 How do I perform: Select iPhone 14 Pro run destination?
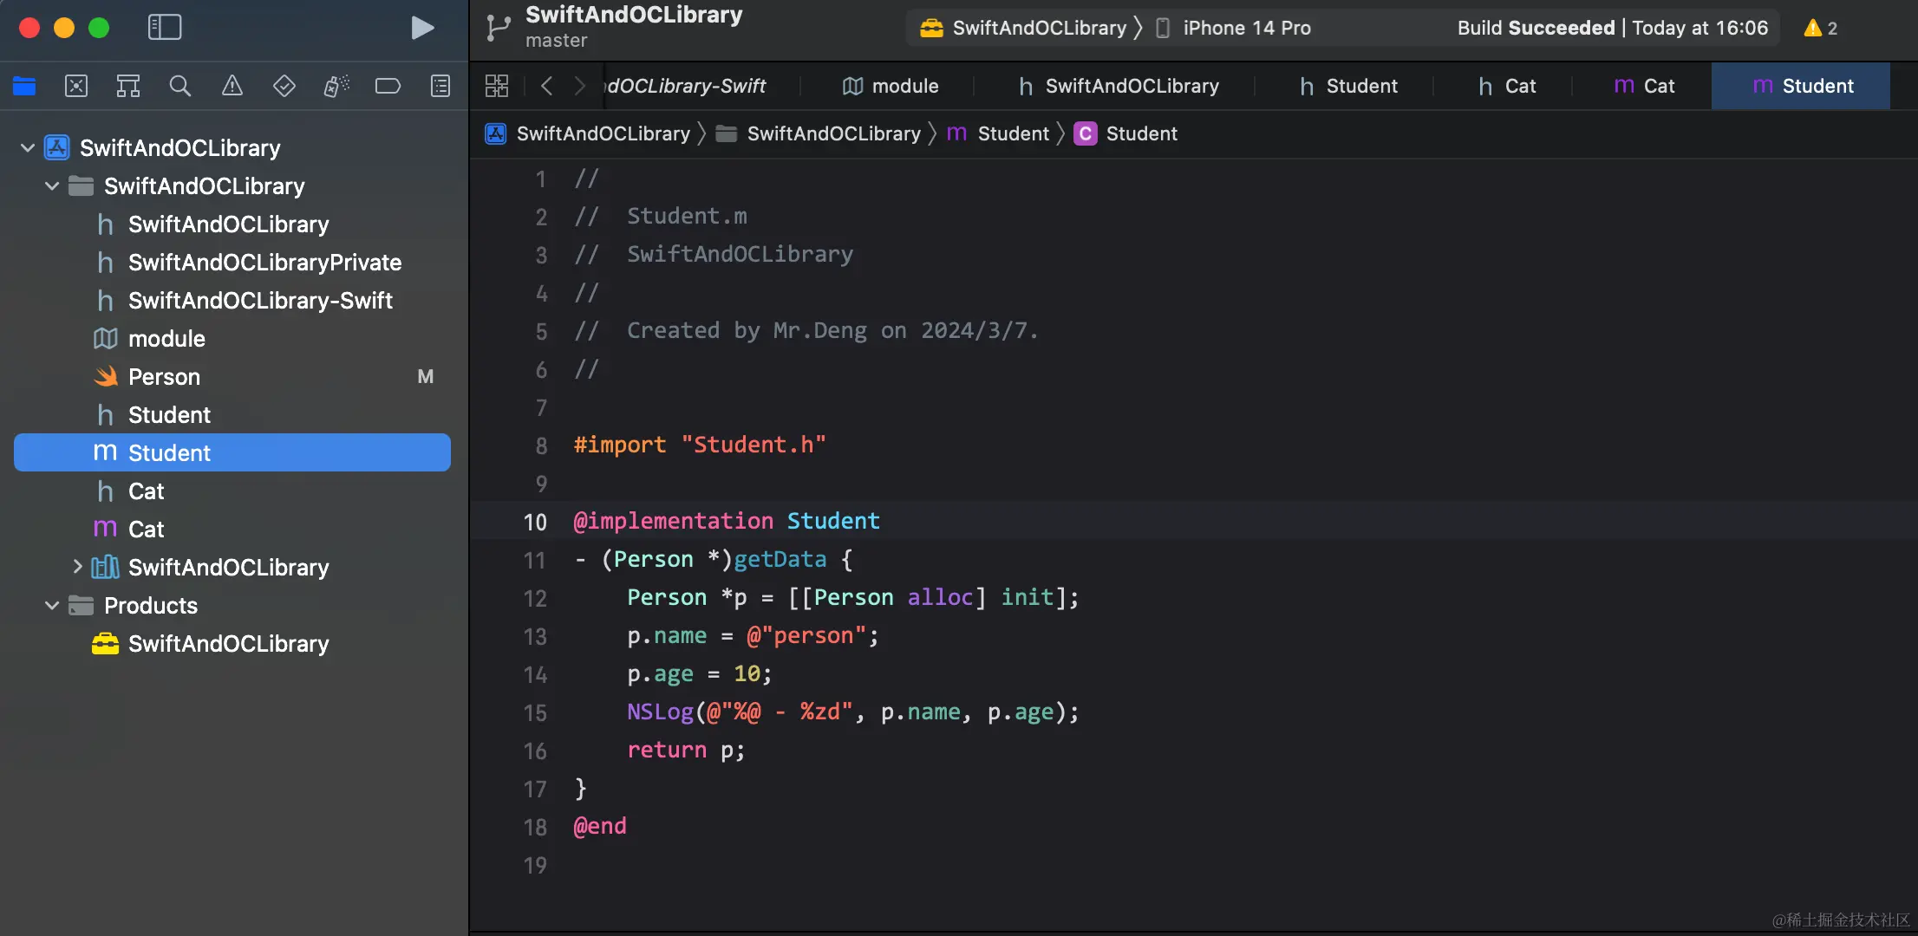(x=1245, y=28)
